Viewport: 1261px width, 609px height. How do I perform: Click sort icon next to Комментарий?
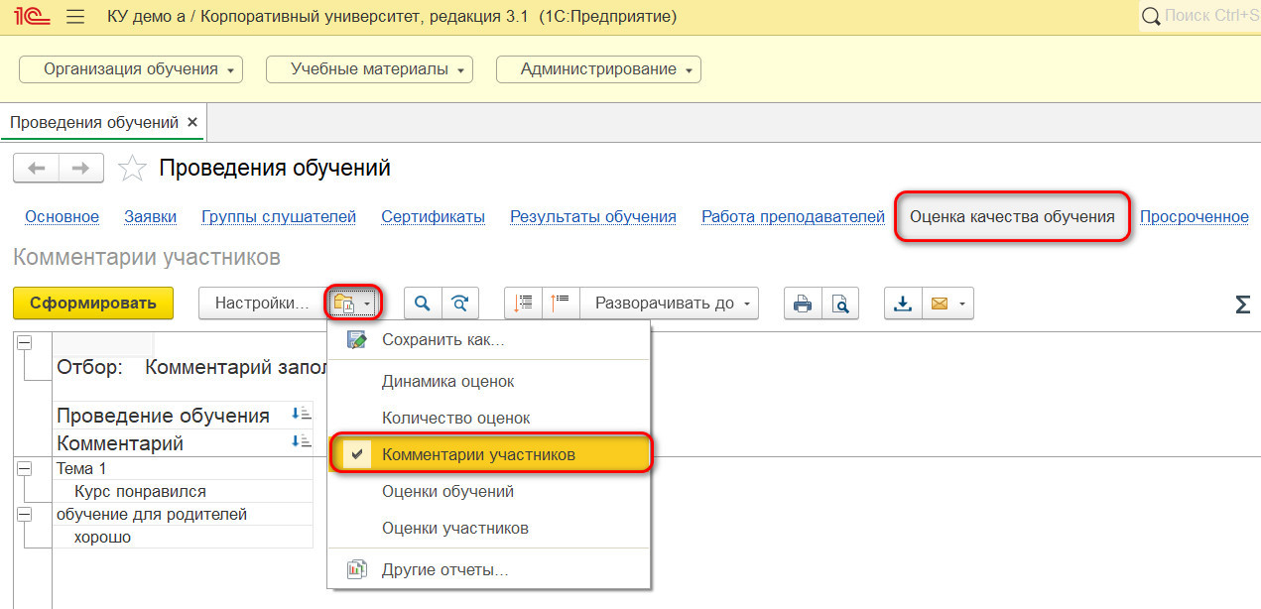click(x=301, y=442)
